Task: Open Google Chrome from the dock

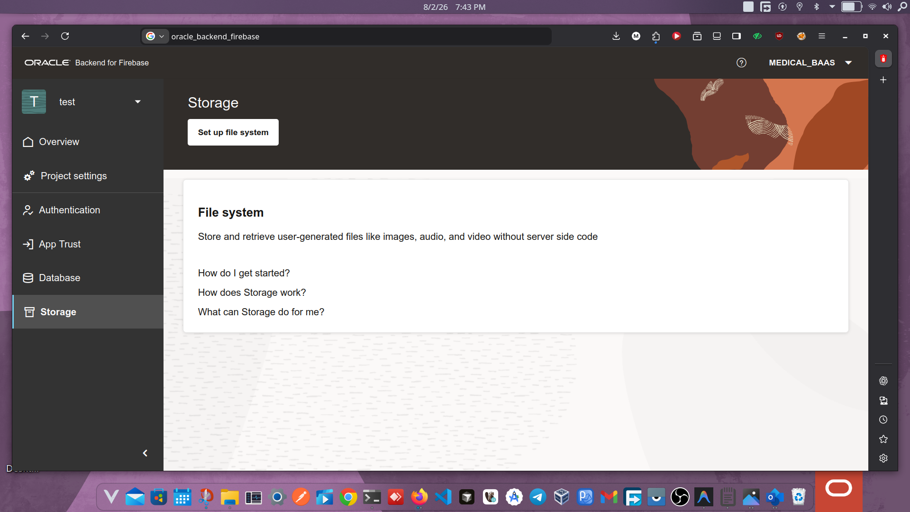Action: coord(348,497)
